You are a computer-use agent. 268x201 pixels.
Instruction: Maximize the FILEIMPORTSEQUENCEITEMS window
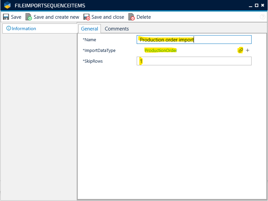(x=256, y=5)
